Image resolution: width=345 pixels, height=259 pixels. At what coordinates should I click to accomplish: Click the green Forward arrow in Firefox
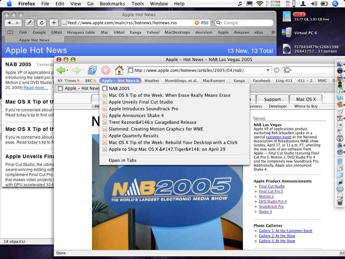77,70
